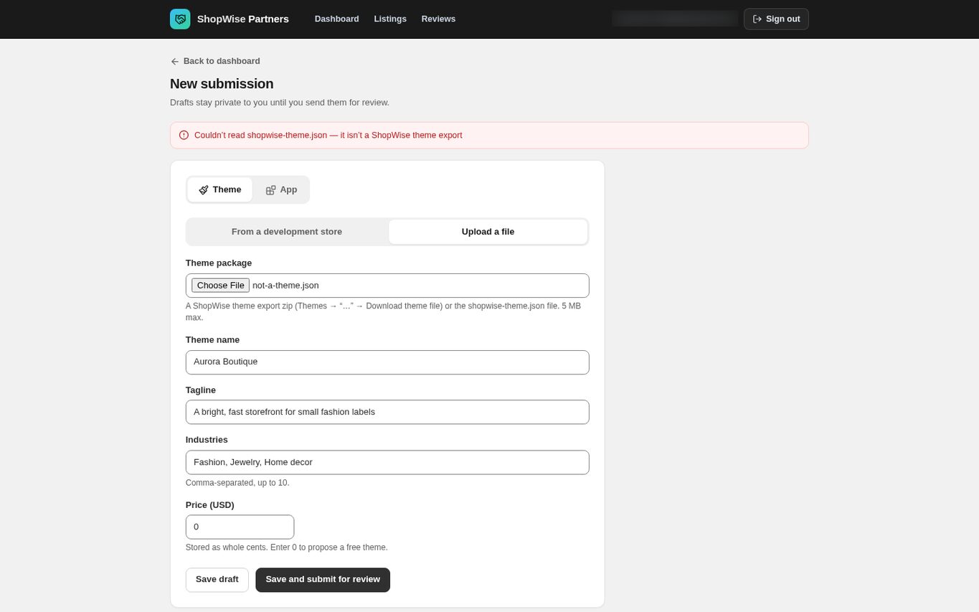
Task: Click the blurred account field in header
Action: pyautogui.click(x=675, y=19)
